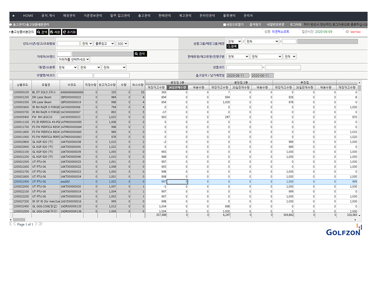The width and height of the screenshot is (377, 302).
Task: Expand the 거래처를 선택하세요 dropdown
Action: [x=74, y=60]
